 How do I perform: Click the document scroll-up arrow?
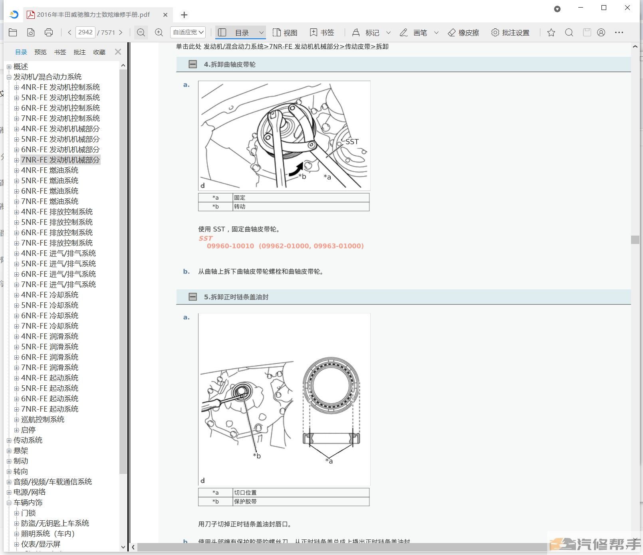[x=635, y=47]
